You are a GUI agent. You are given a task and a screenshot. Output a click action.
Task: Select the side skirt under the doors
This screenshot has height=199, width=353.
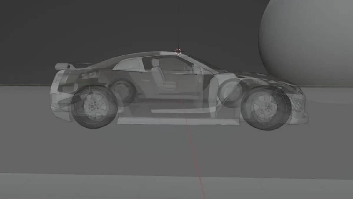[178, 121]
